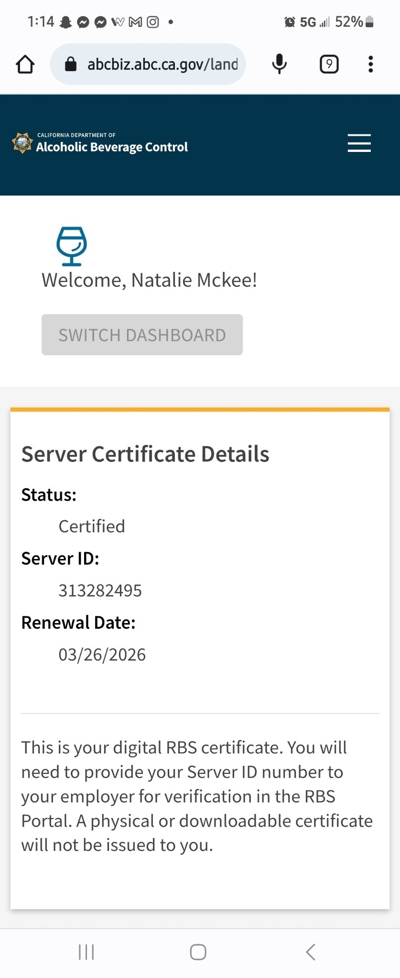Tap the Android recent apps button
Image resolution: width=400 pixels, height=978 pixels.
click(86, 952)
